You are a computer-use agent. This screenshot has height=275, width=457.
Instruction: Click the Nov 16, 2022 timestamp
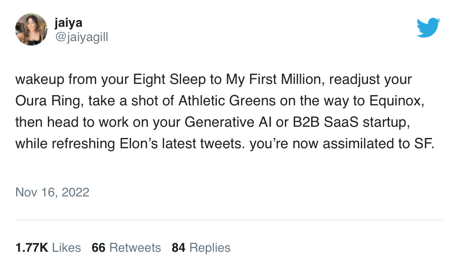(x=52, y=192)
